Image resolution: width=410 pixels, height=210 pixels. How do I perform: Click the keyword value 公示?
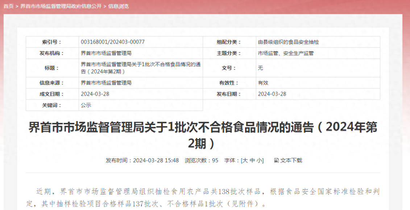coord(86,105)
